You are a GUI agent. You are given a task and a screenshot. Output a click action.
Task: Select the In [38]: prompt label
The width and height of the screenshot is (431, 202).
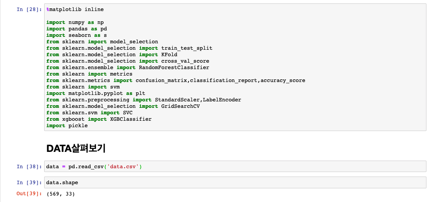tap(29, 166)
